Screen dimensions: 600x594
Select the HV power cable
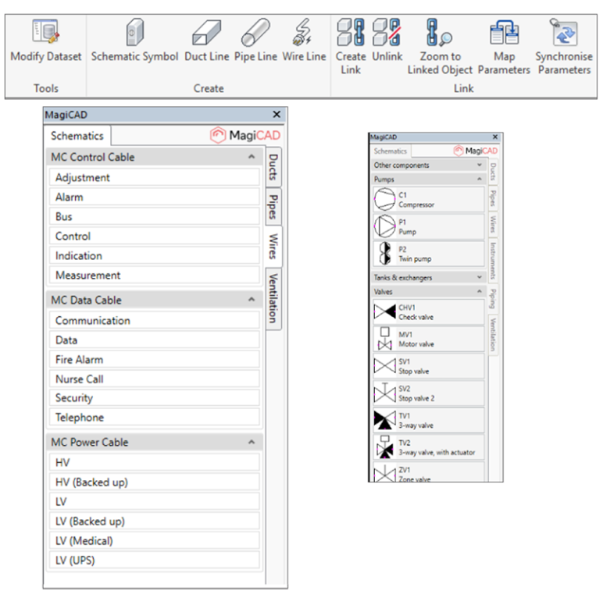(154, 463)
